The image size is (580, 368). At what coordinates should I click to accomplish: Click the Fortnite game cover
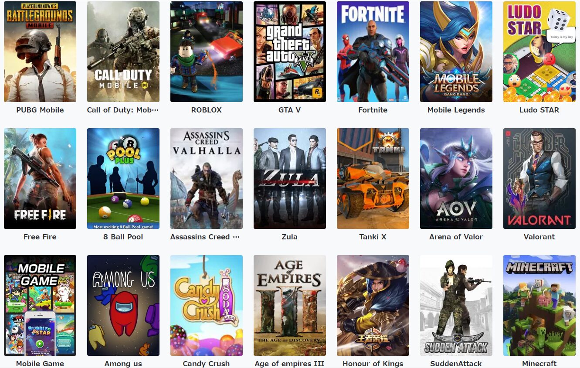[373, 51]
